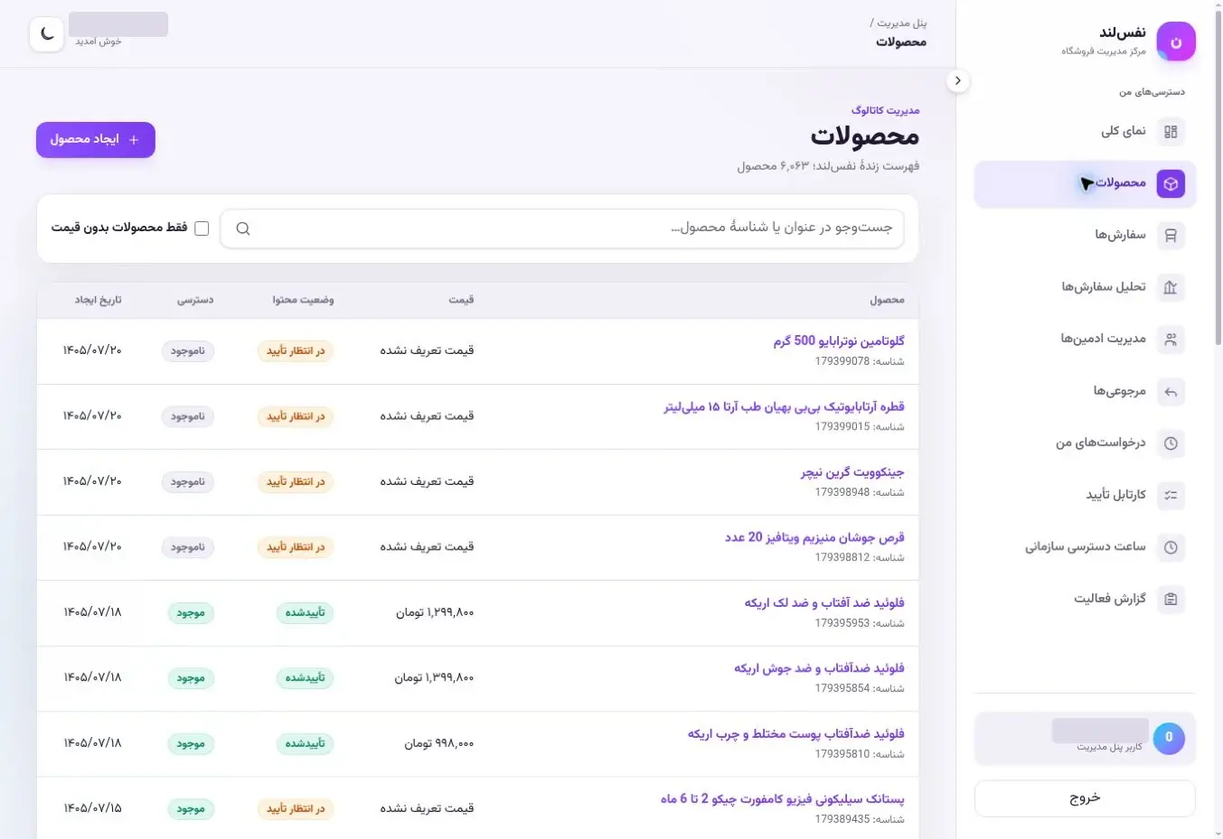
Task: Click ناموجود badge in جینکوویت row
Action: coord(188,482)
